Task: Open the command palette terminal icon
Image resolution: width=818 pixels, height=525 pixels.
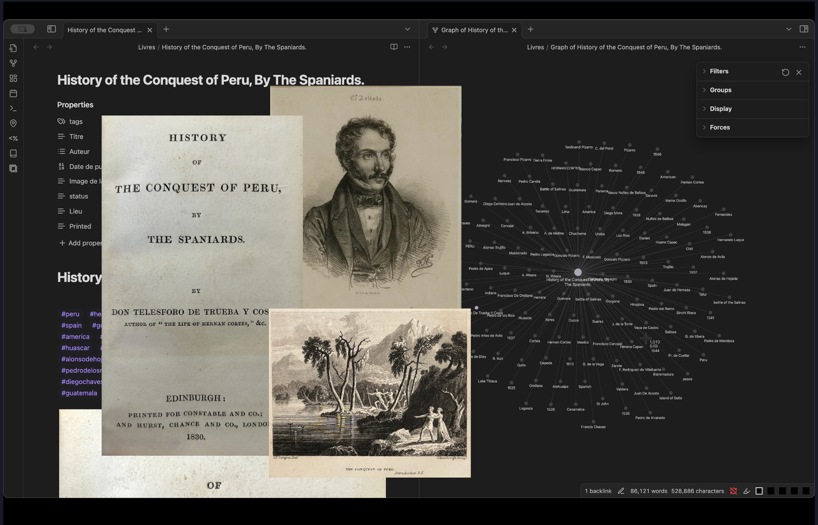Action: tap(13, 108)
